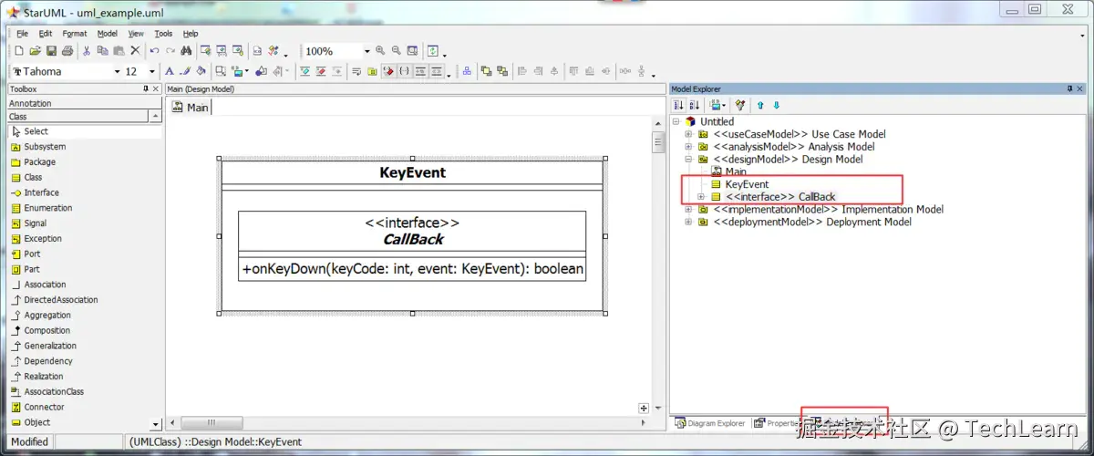
Task: Open the Tahoma font name dropdown
Action: (x=117, y=71)
